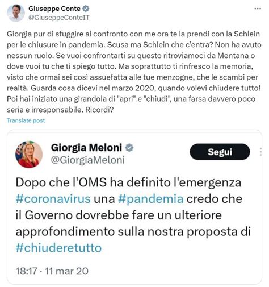Click the Segui follow button
The width and height of the screenshot is (269, 287).
220,152
